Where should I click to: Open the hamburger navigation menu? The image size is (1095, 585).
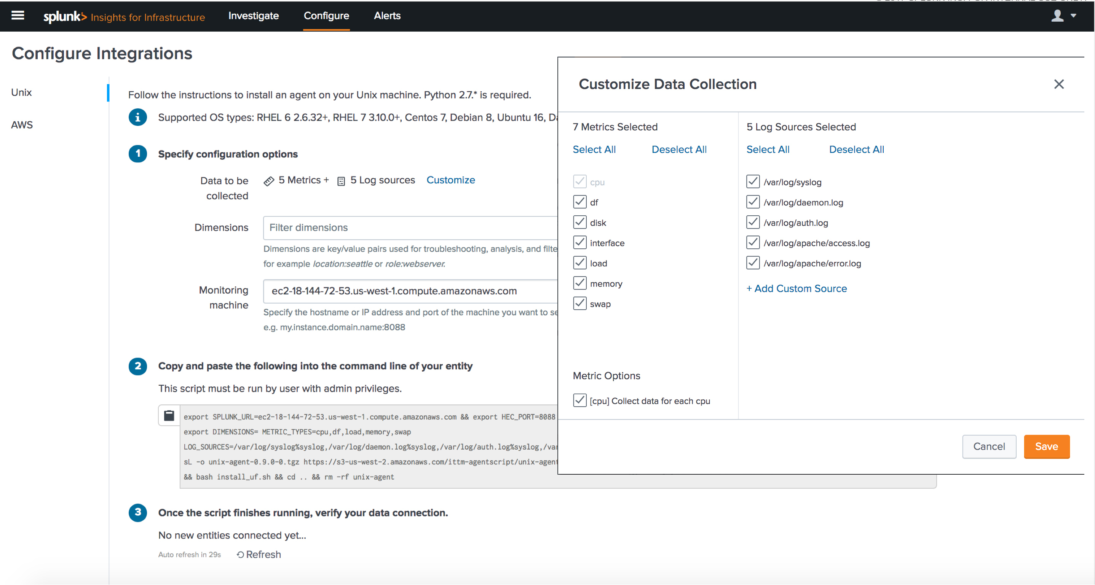pos(18,16)
